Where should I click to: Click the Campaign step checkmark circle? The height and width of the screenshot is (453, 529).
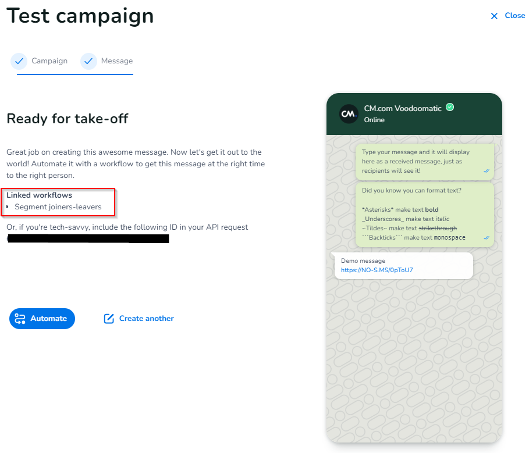pyautogui.click(x=19, y=61)
